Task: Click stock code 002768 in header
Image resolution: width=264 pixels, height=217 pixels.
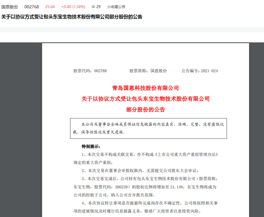Action: (32, 7)
